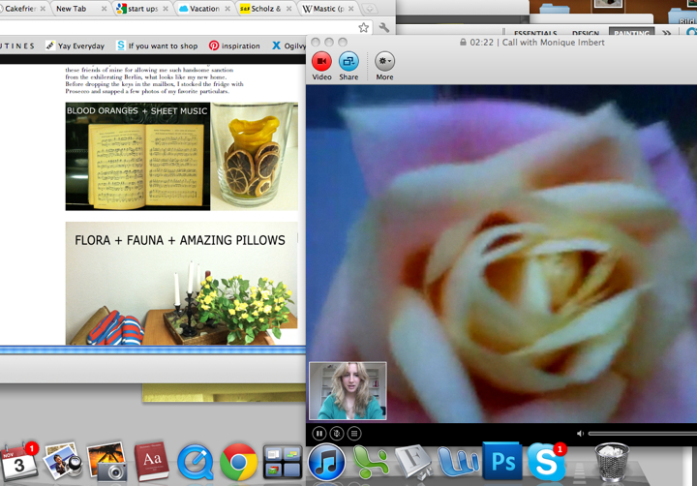The height and width of the screenshot is (486, 697).
Task: Stop video with the red Video button
Action: point(321,61)
